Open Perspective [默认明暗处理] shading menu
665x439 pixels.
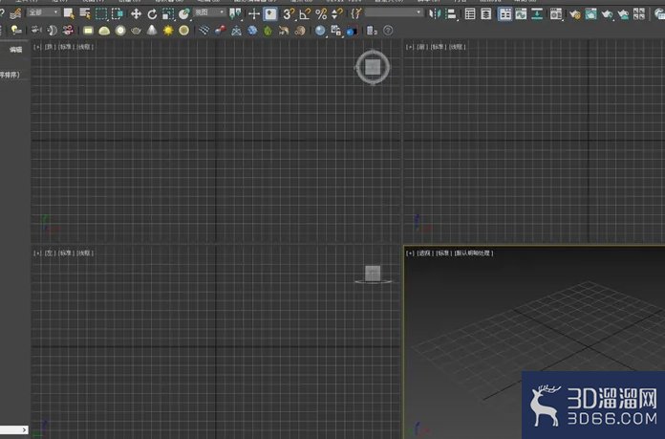(x=474, y=253)
